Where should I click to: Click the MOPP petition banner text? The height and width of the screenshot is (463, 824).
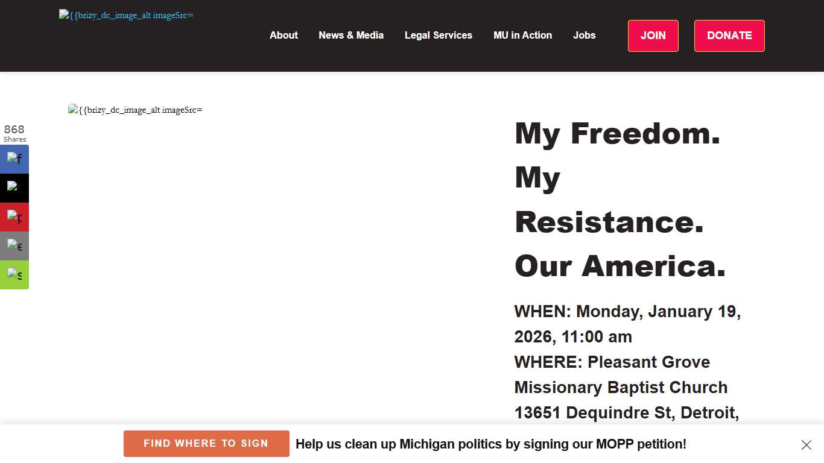[x=490, y=444]
